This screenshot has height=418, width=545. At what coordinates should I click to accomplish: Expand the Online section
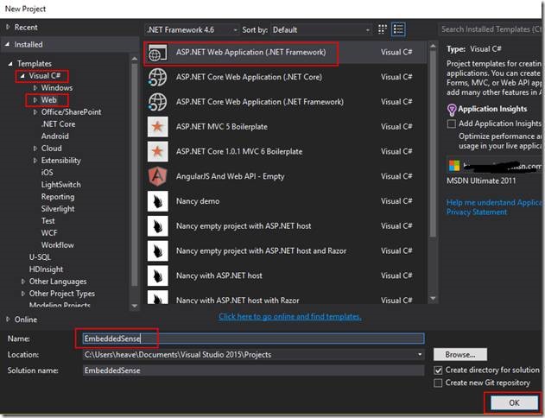(x=8, y=320)
